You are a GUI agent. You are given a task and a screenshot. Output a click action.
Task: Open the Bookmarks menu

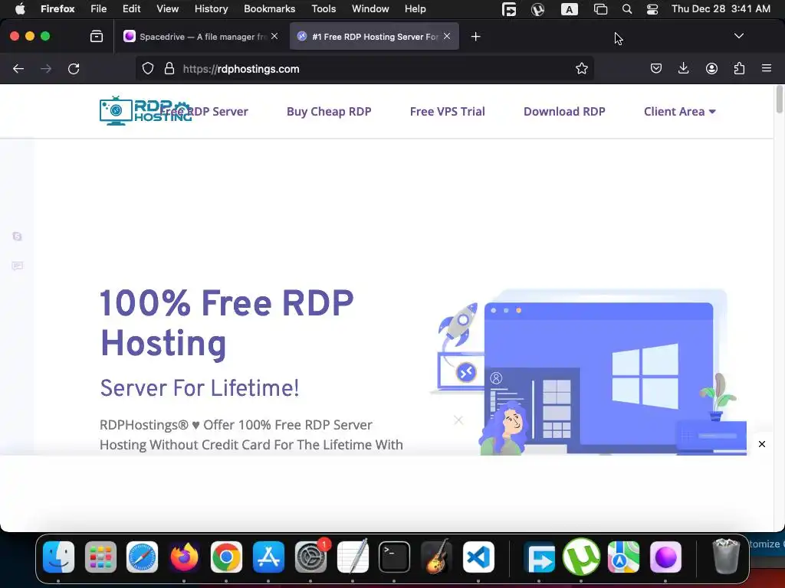click(x=269, y=9)
